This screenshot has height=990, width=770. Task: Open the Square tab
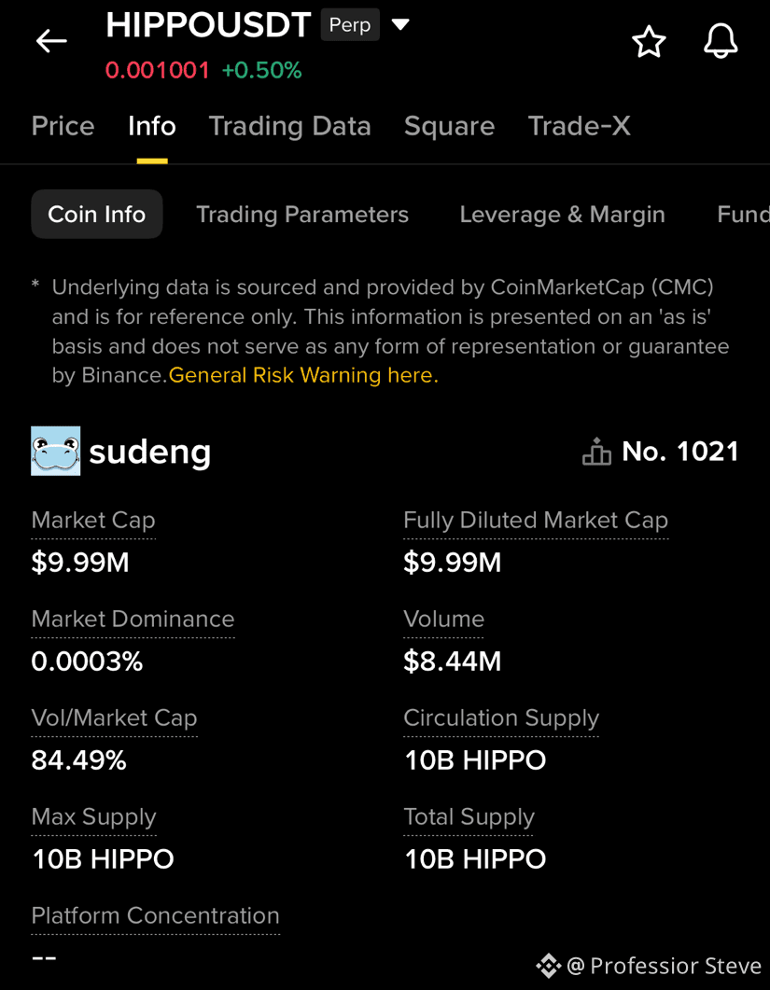point(449,125)
